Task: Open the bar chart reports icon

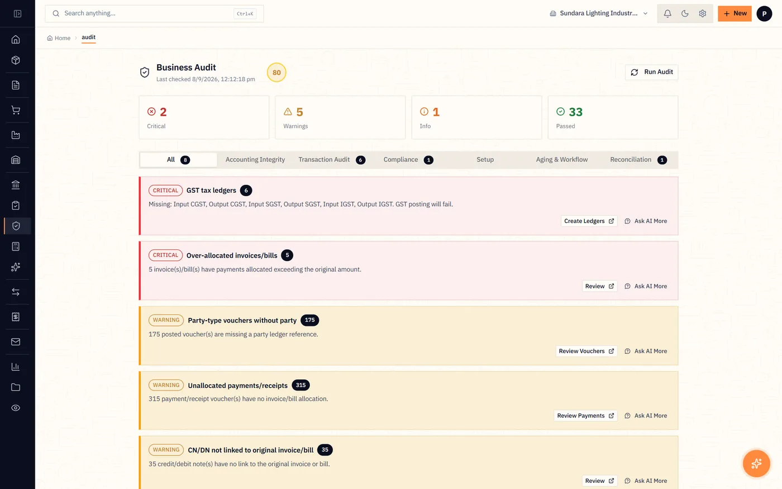Action: pyautogui.click(x=16, y=367)
